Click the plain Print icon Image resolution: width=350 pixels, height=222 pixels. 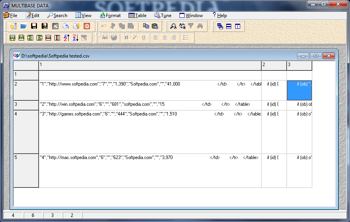click(66, 26)
